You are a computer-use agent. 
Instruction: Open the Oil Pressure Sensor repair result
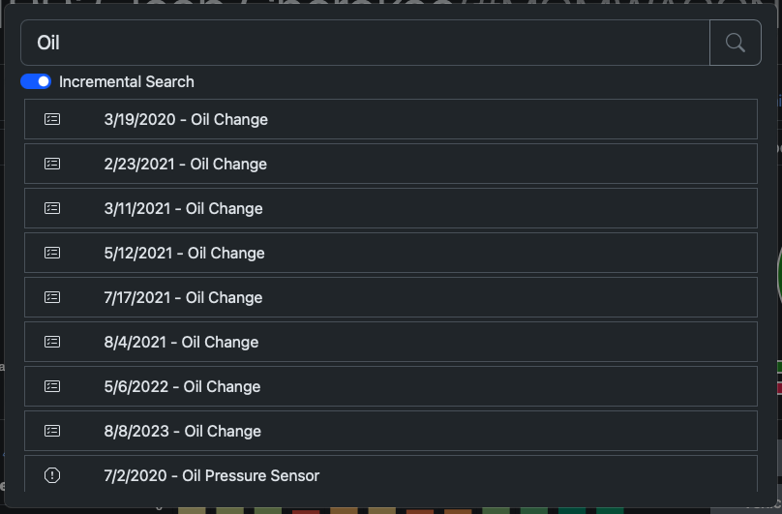(x=212, y=475)
